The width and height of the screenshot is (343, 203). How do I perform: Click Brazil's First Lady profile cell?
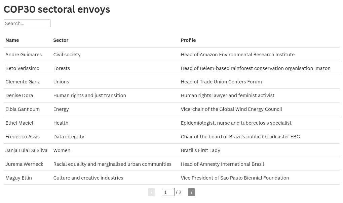[201, 150]
